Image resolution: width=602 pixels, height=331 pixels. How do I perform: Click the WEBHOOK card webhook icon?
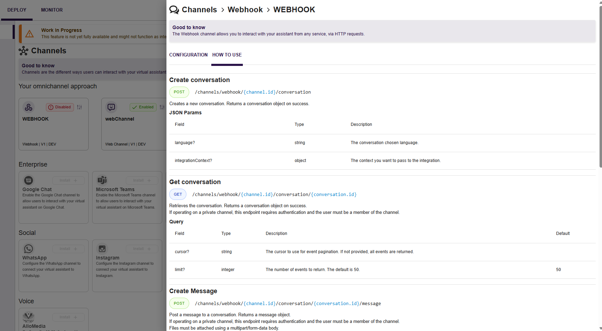coord(28,107)
